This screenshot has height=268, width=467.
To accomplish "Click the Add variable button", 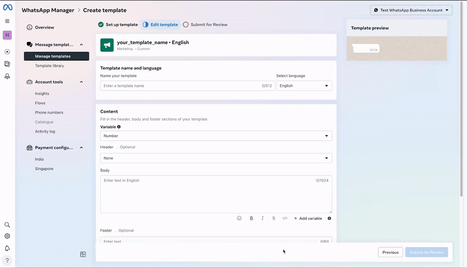I will [308, 218].
